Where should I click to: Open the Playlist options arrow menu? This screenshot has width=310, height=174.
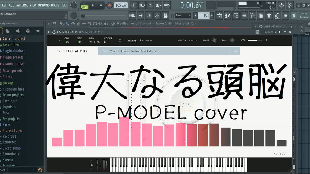pos(49,24)
